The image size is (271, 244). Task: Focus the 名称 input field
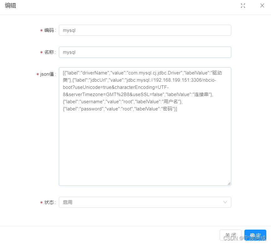tap(145, 52)
